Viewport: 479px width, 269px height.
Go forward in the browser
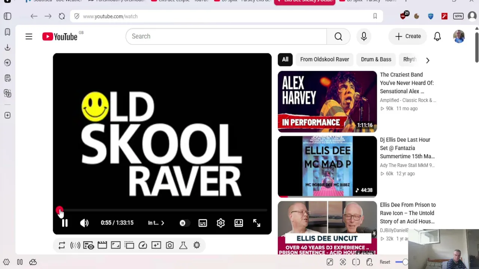pos(48,16)
